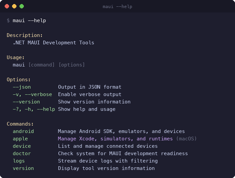
Task: Select the 'Usage:' heading
Action: click(x=15, y=57)
